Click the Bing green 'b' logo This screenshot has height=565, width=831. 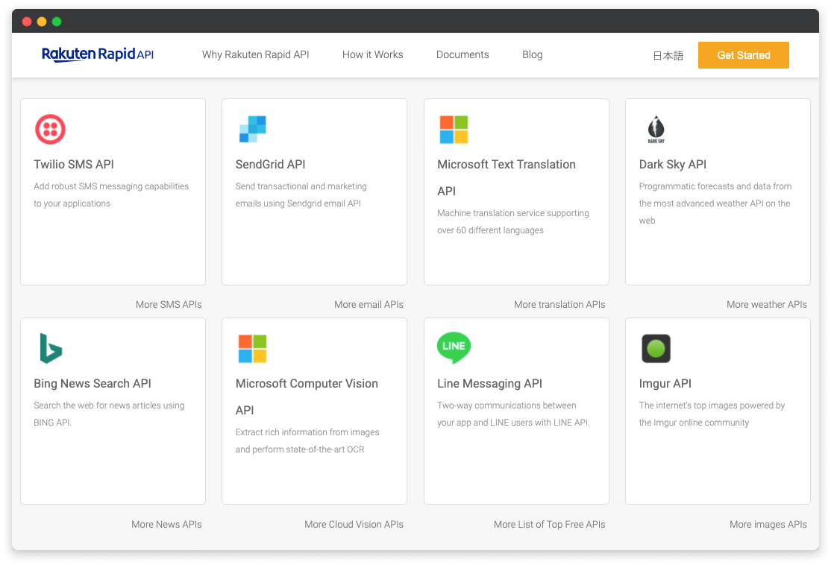point(51,348)
